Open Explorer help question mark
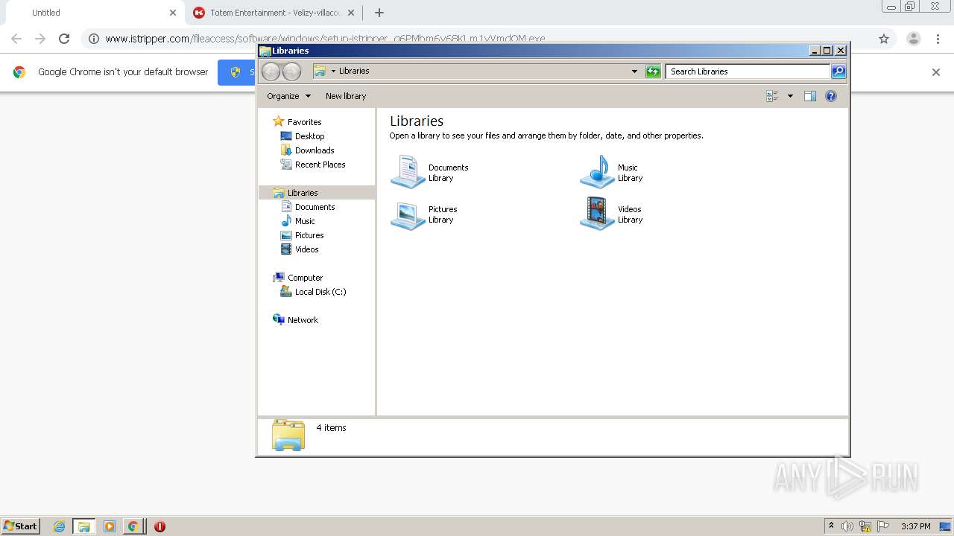The image size is (954, 536). pos(831,96)
